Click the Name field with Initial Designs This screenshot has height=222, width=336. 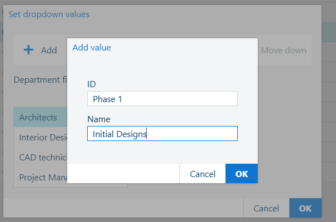coord(162,134)
